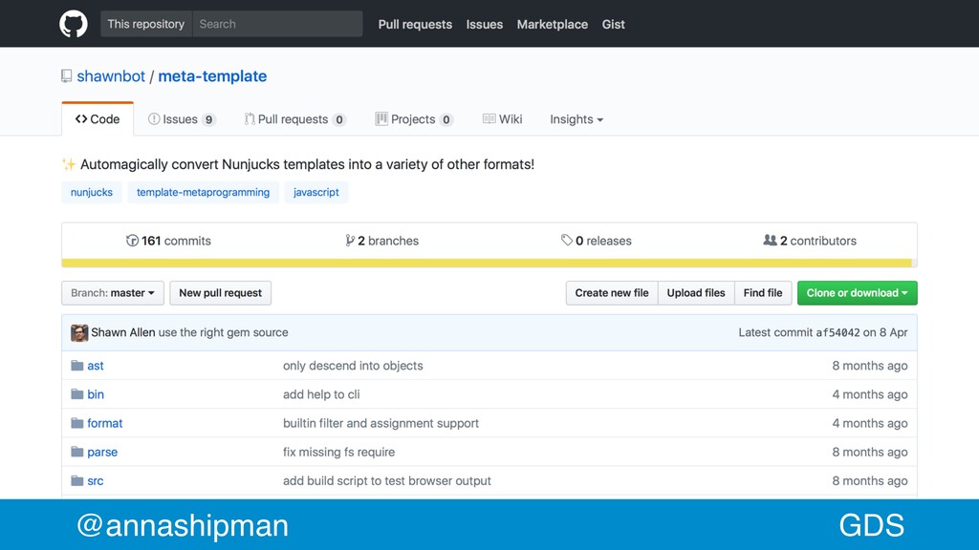Switch to the Wiki tab
Viewport: 979px width, 550px height.
502,119
